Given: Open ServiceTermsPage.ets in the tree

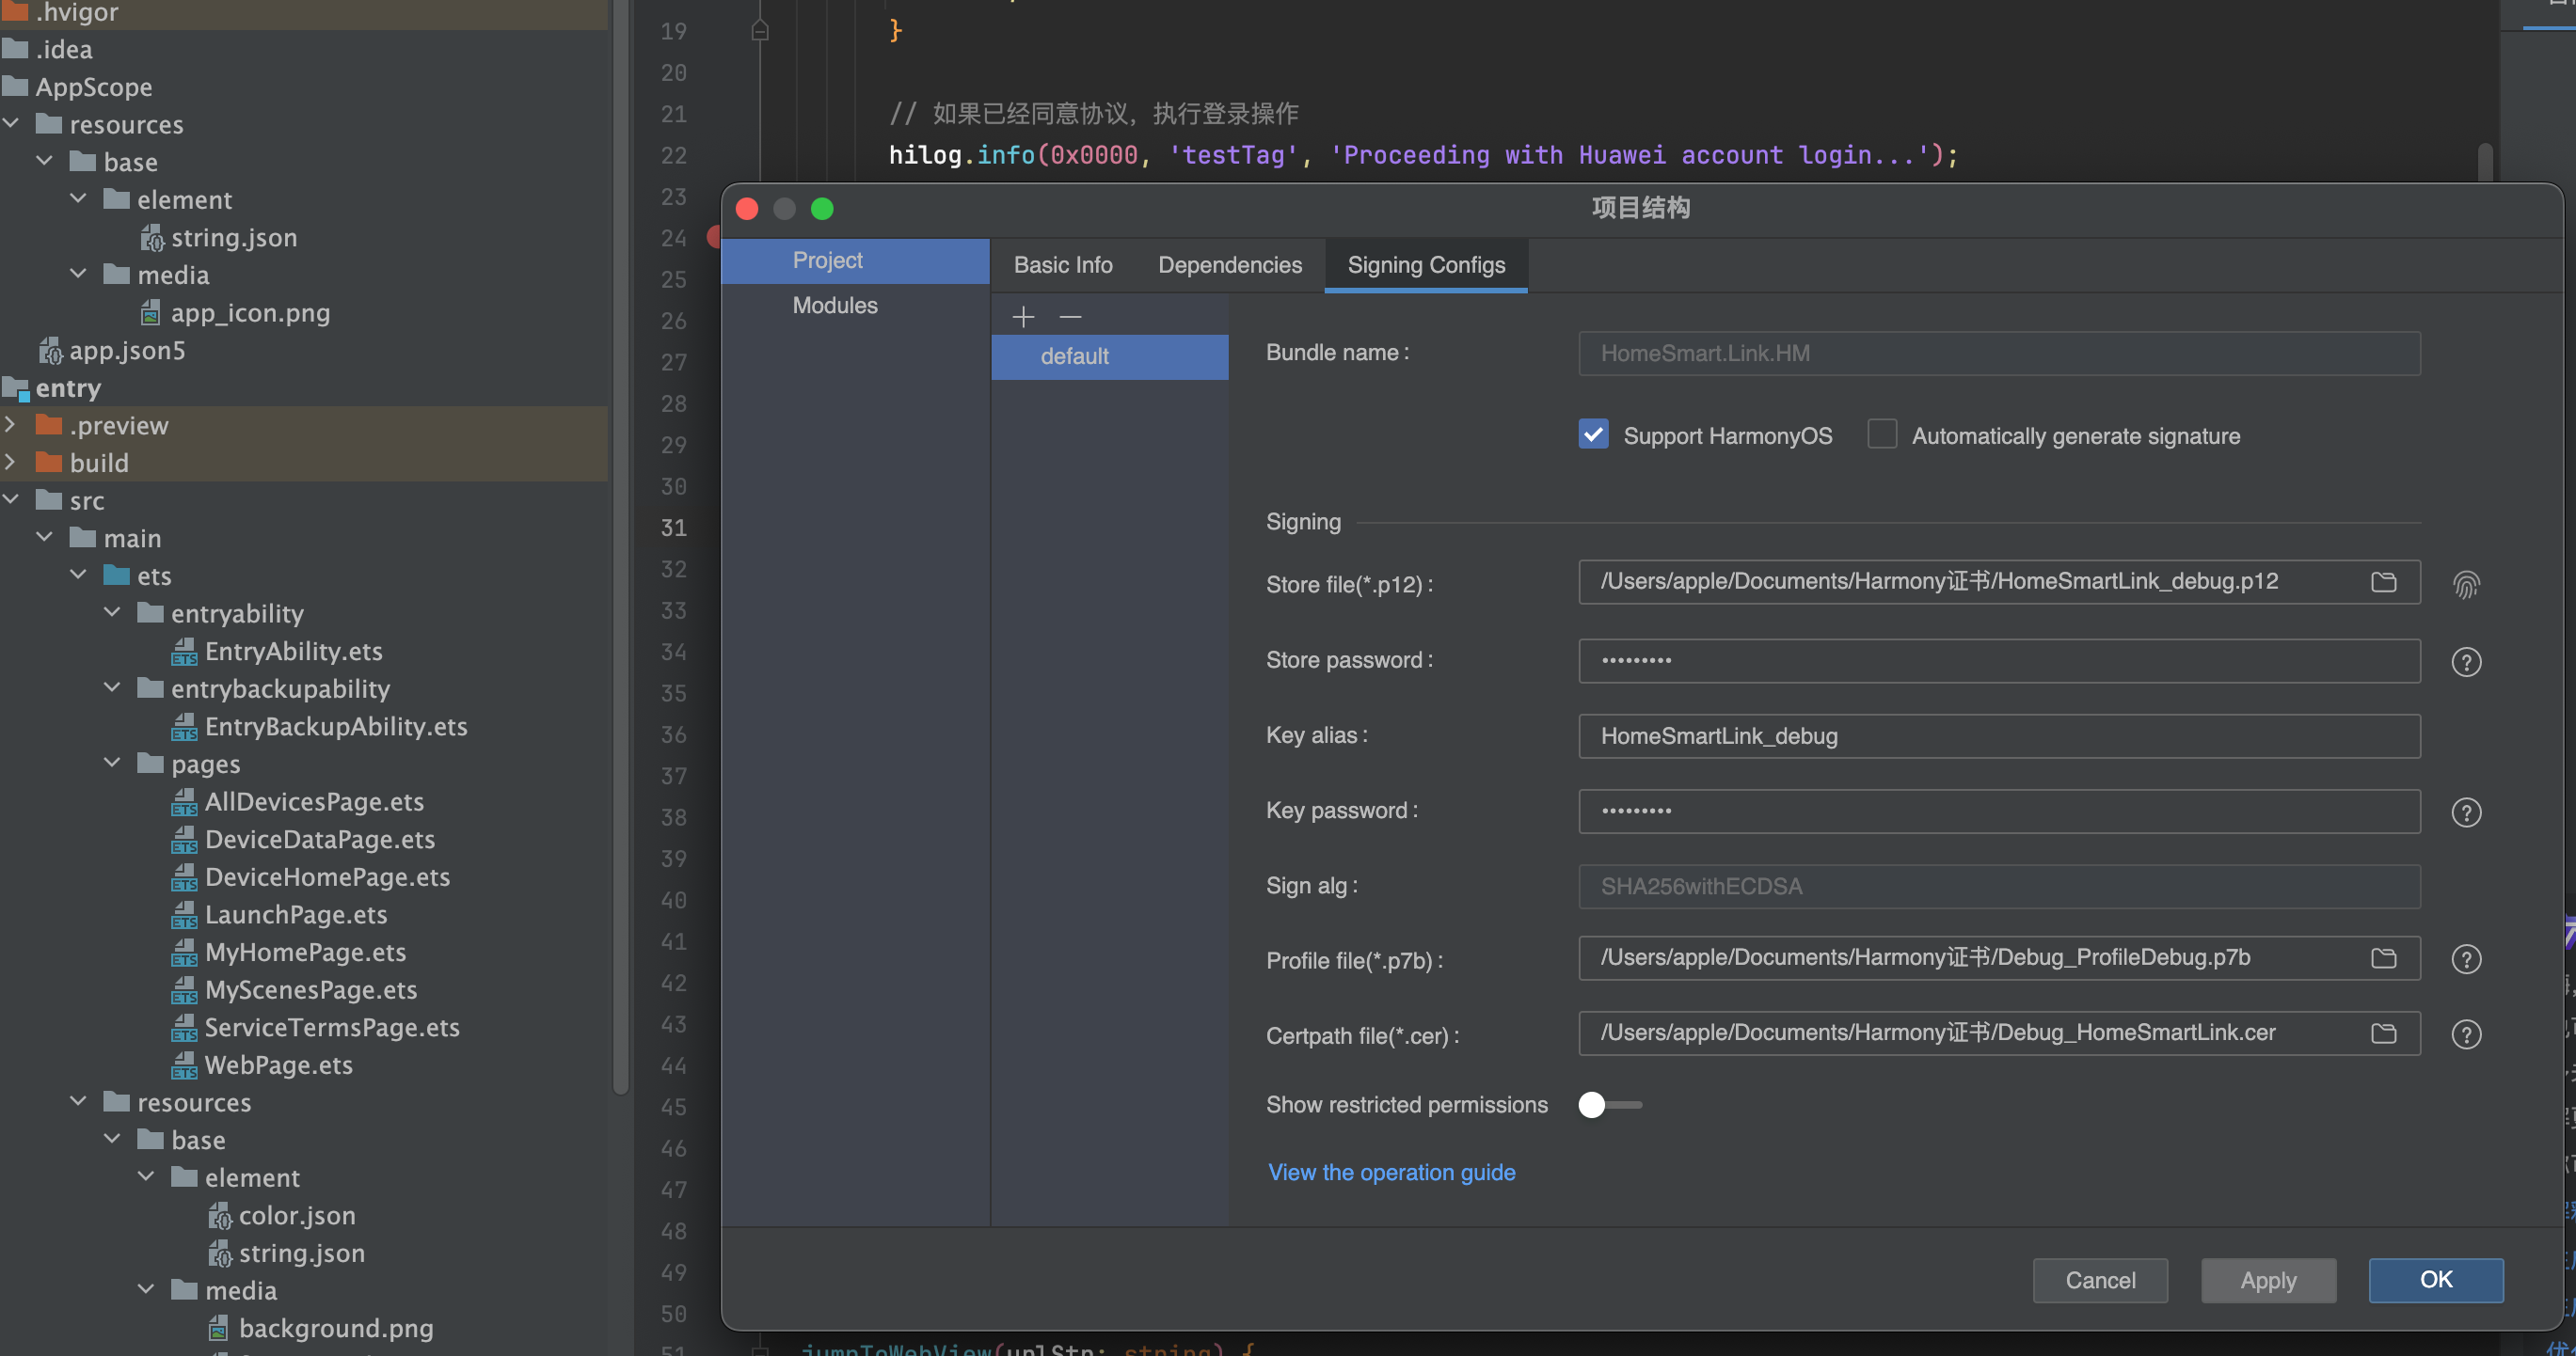Looking at the screenshot, I should 332,1027.
